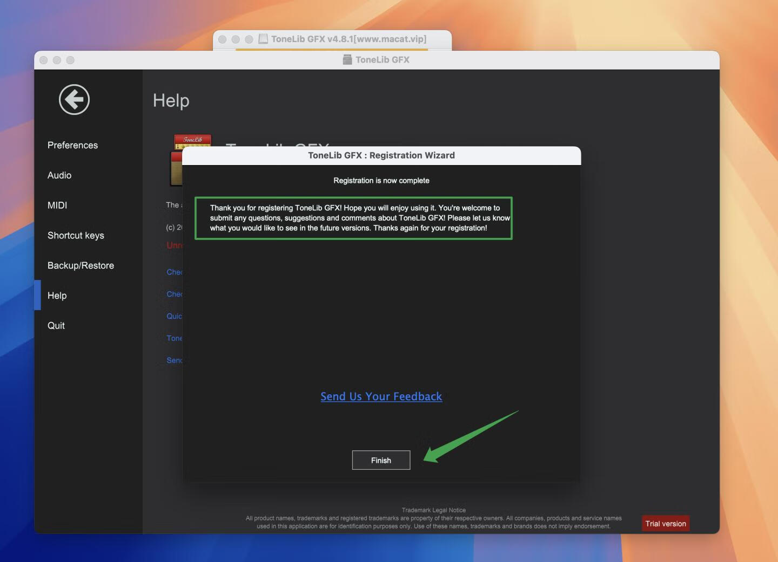The height and width of the screenshot is (562, 778).
Task: Click the ToneLib GFX title bar app icon
Action: 347,60
